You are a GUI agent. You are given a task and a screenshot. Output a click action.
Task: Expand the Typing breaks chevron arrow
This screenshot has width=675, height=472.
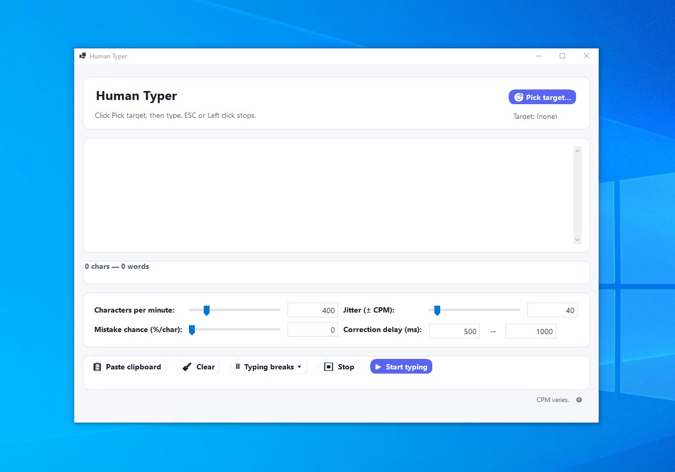299,367
